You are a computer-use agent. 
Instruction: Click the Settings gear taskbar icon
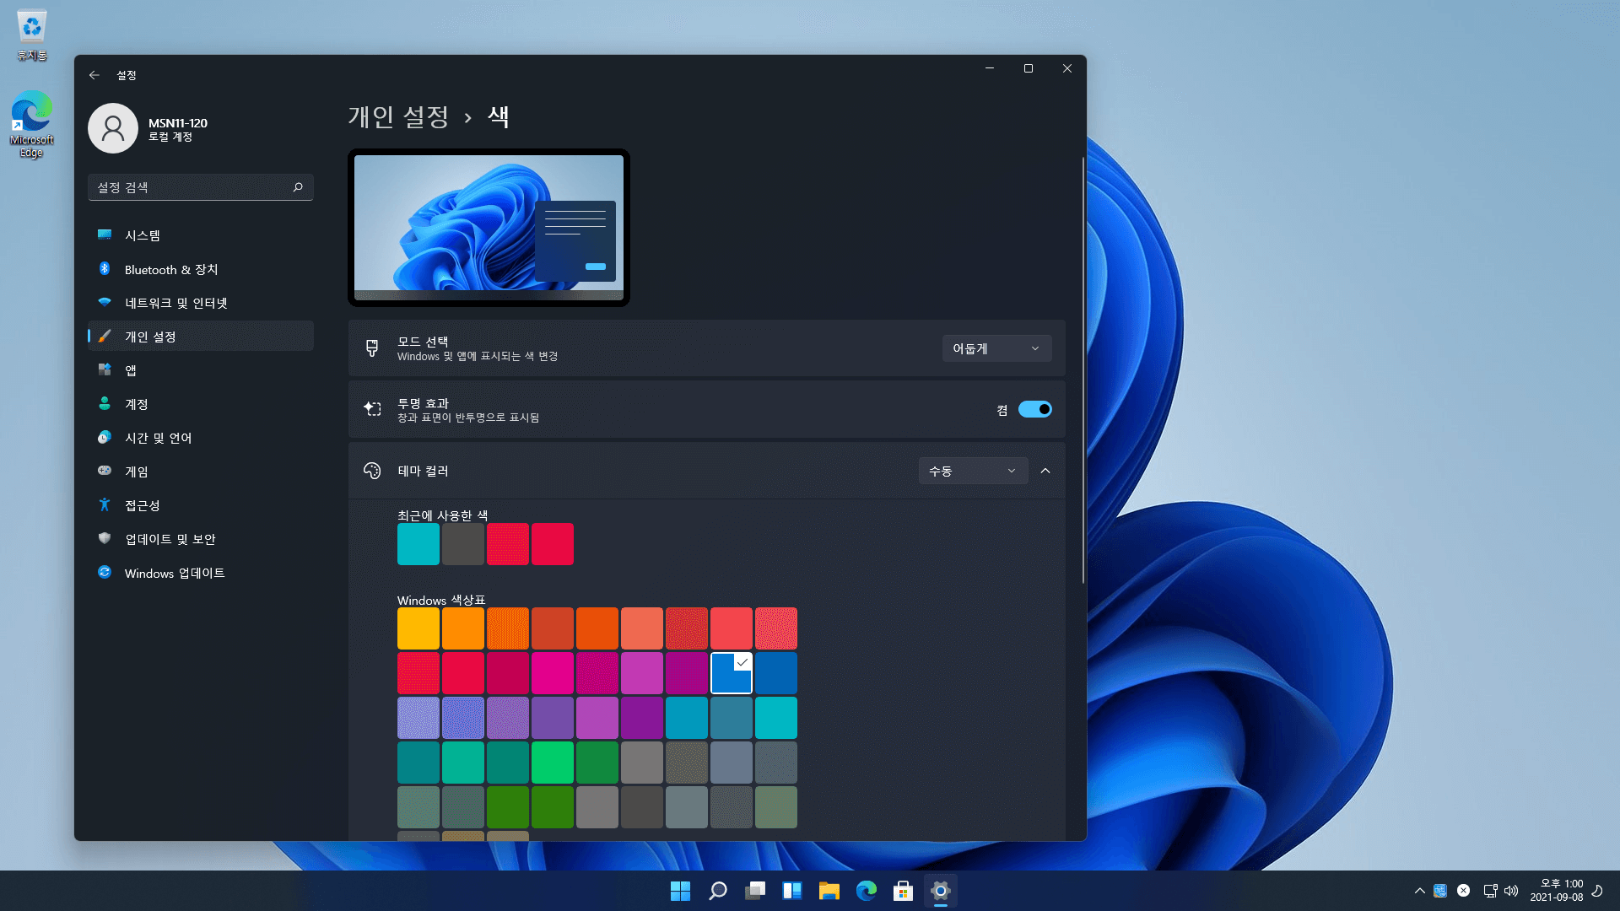coord(941,891)
